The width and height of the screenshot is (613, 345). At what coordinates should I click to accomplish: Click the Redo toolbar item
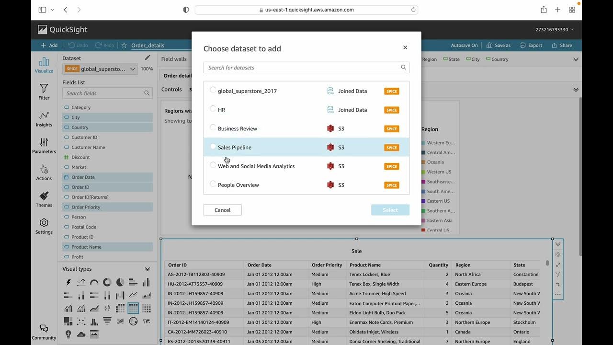point(104,46)
